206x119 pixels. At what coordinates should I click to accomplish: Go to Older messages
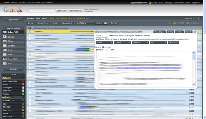point(189,23)
